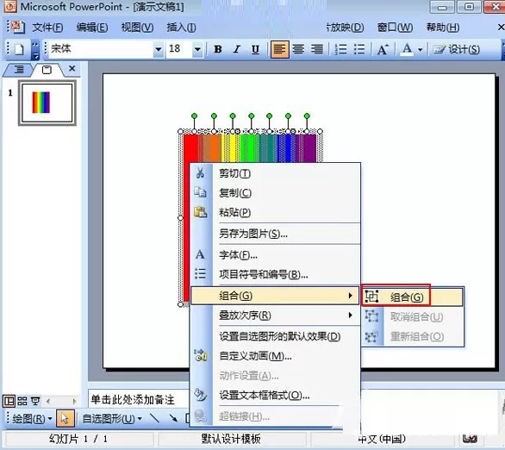Image resolution: width=505 pixels, height=450 pixels.
Task: Click status bar text 默认设计模板
Action: coord(231,439)
